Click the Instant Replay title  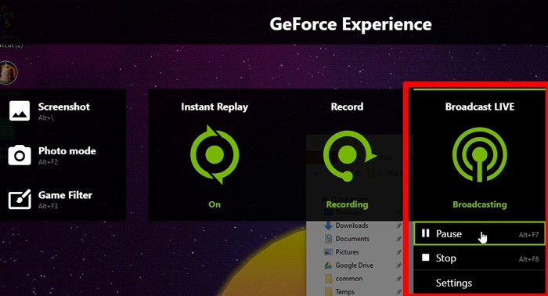(215, 106)
